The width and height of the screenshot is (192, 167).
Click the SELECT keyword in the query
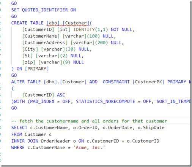coord(19,127)
